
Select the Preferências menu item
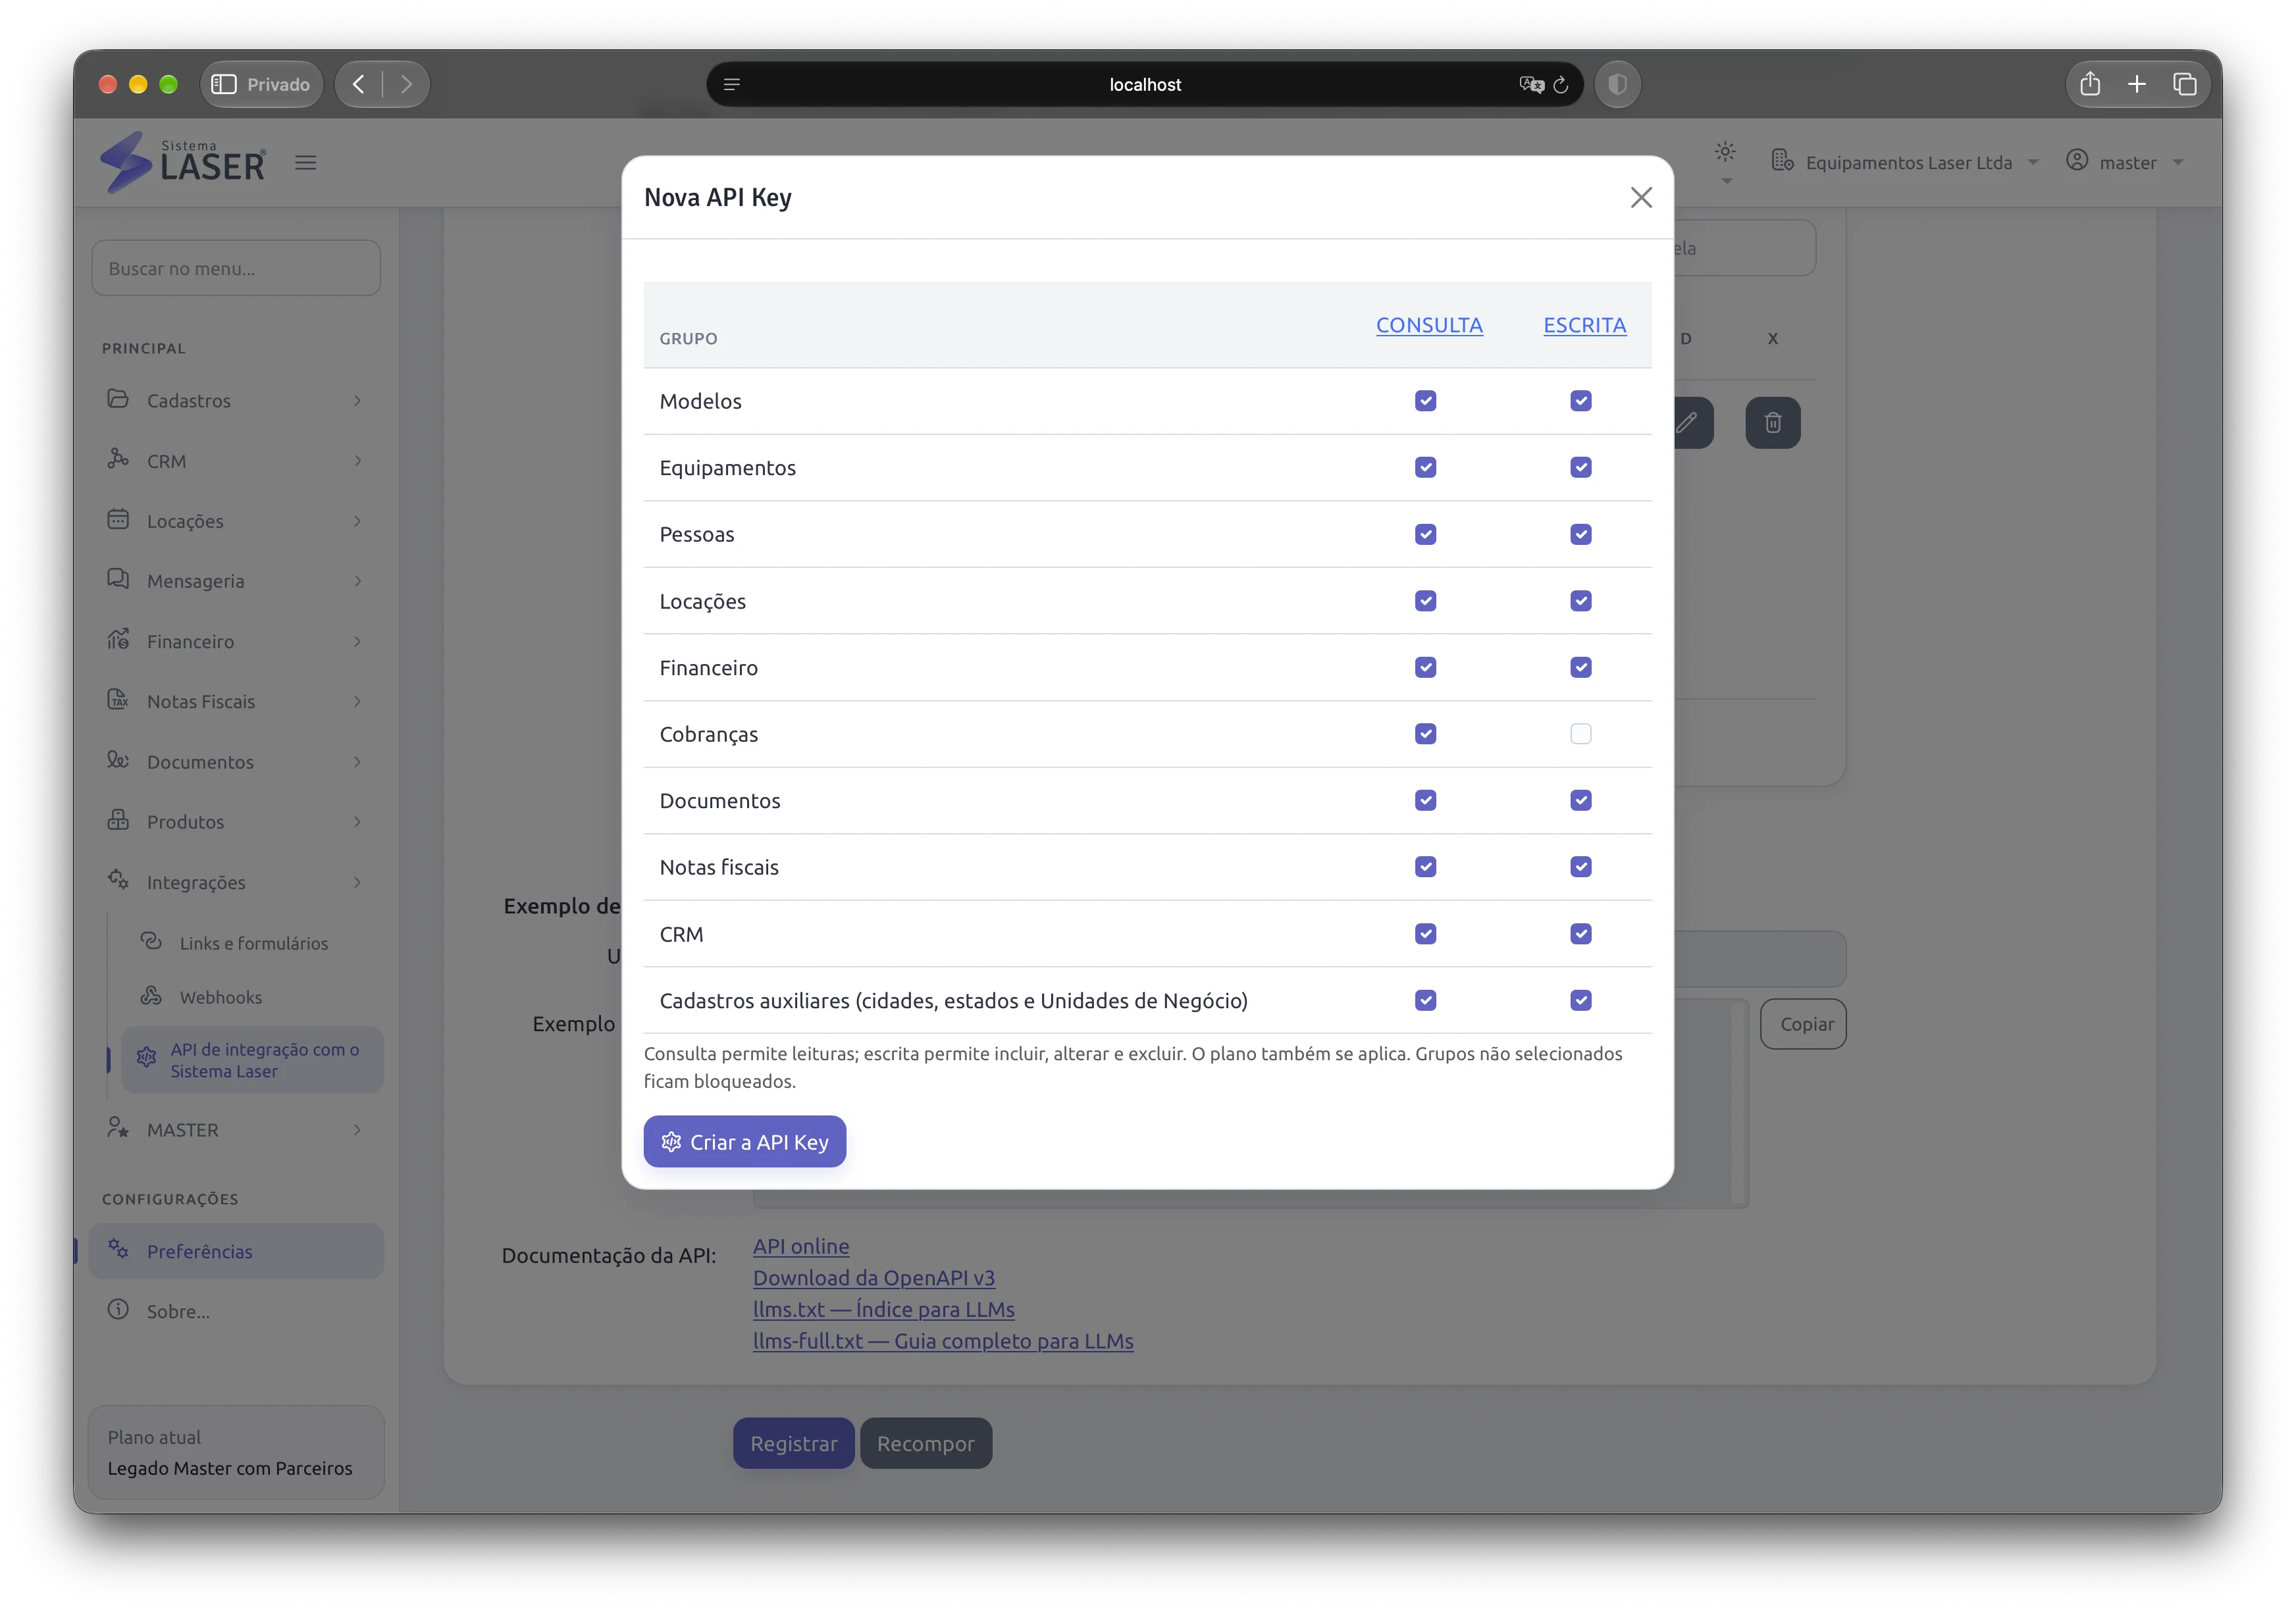tap(236, 1251)
